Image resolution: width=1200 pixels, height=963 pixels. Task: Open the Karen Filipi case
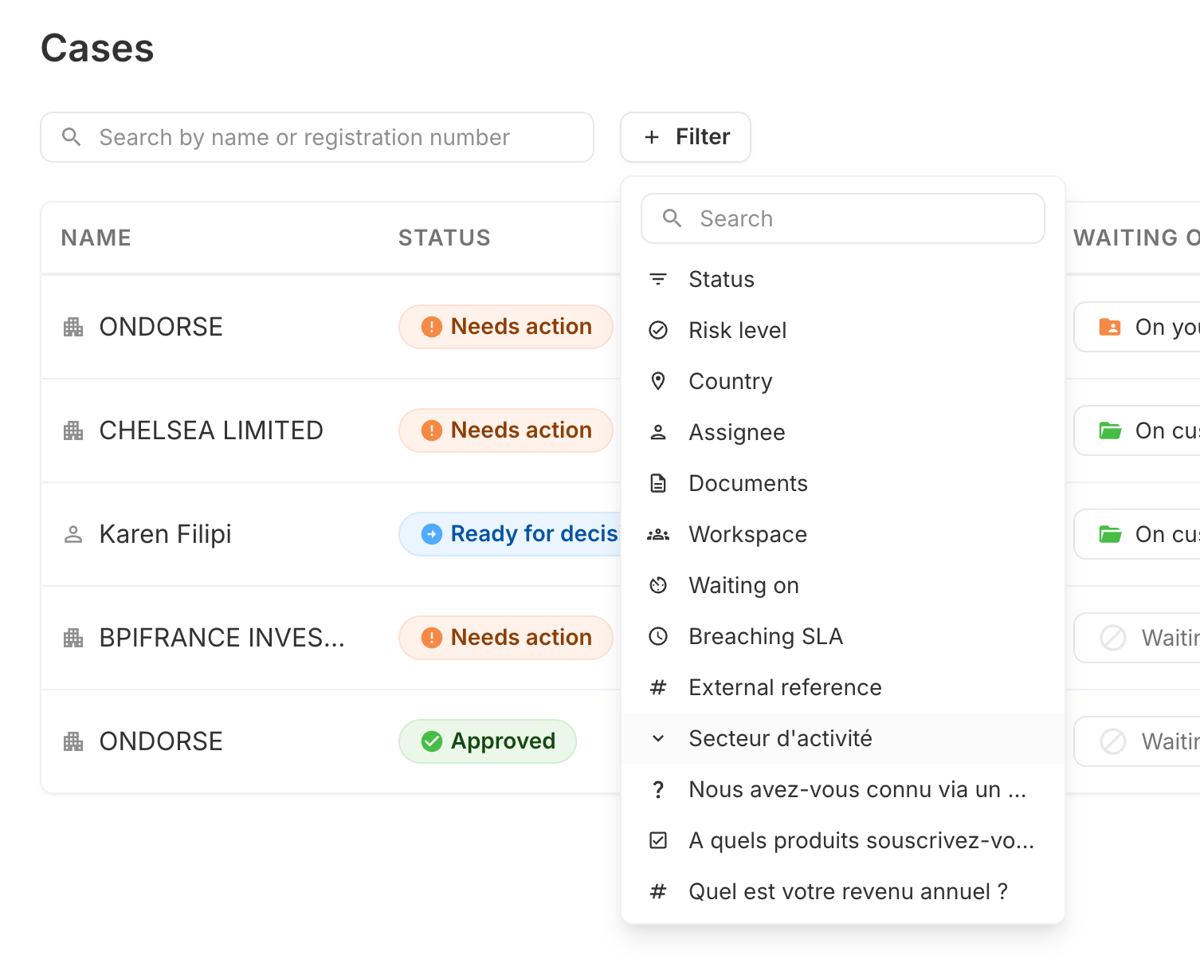coord(165,534)
